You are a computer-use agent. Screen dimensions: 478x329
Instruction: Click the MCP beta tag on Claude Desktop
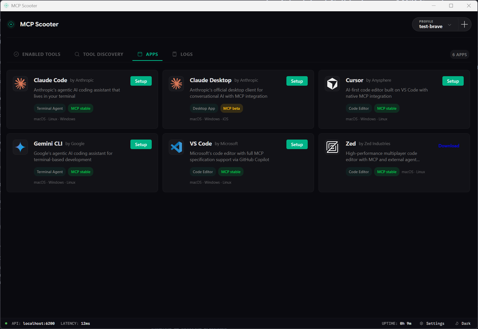[x=231, y=108]
